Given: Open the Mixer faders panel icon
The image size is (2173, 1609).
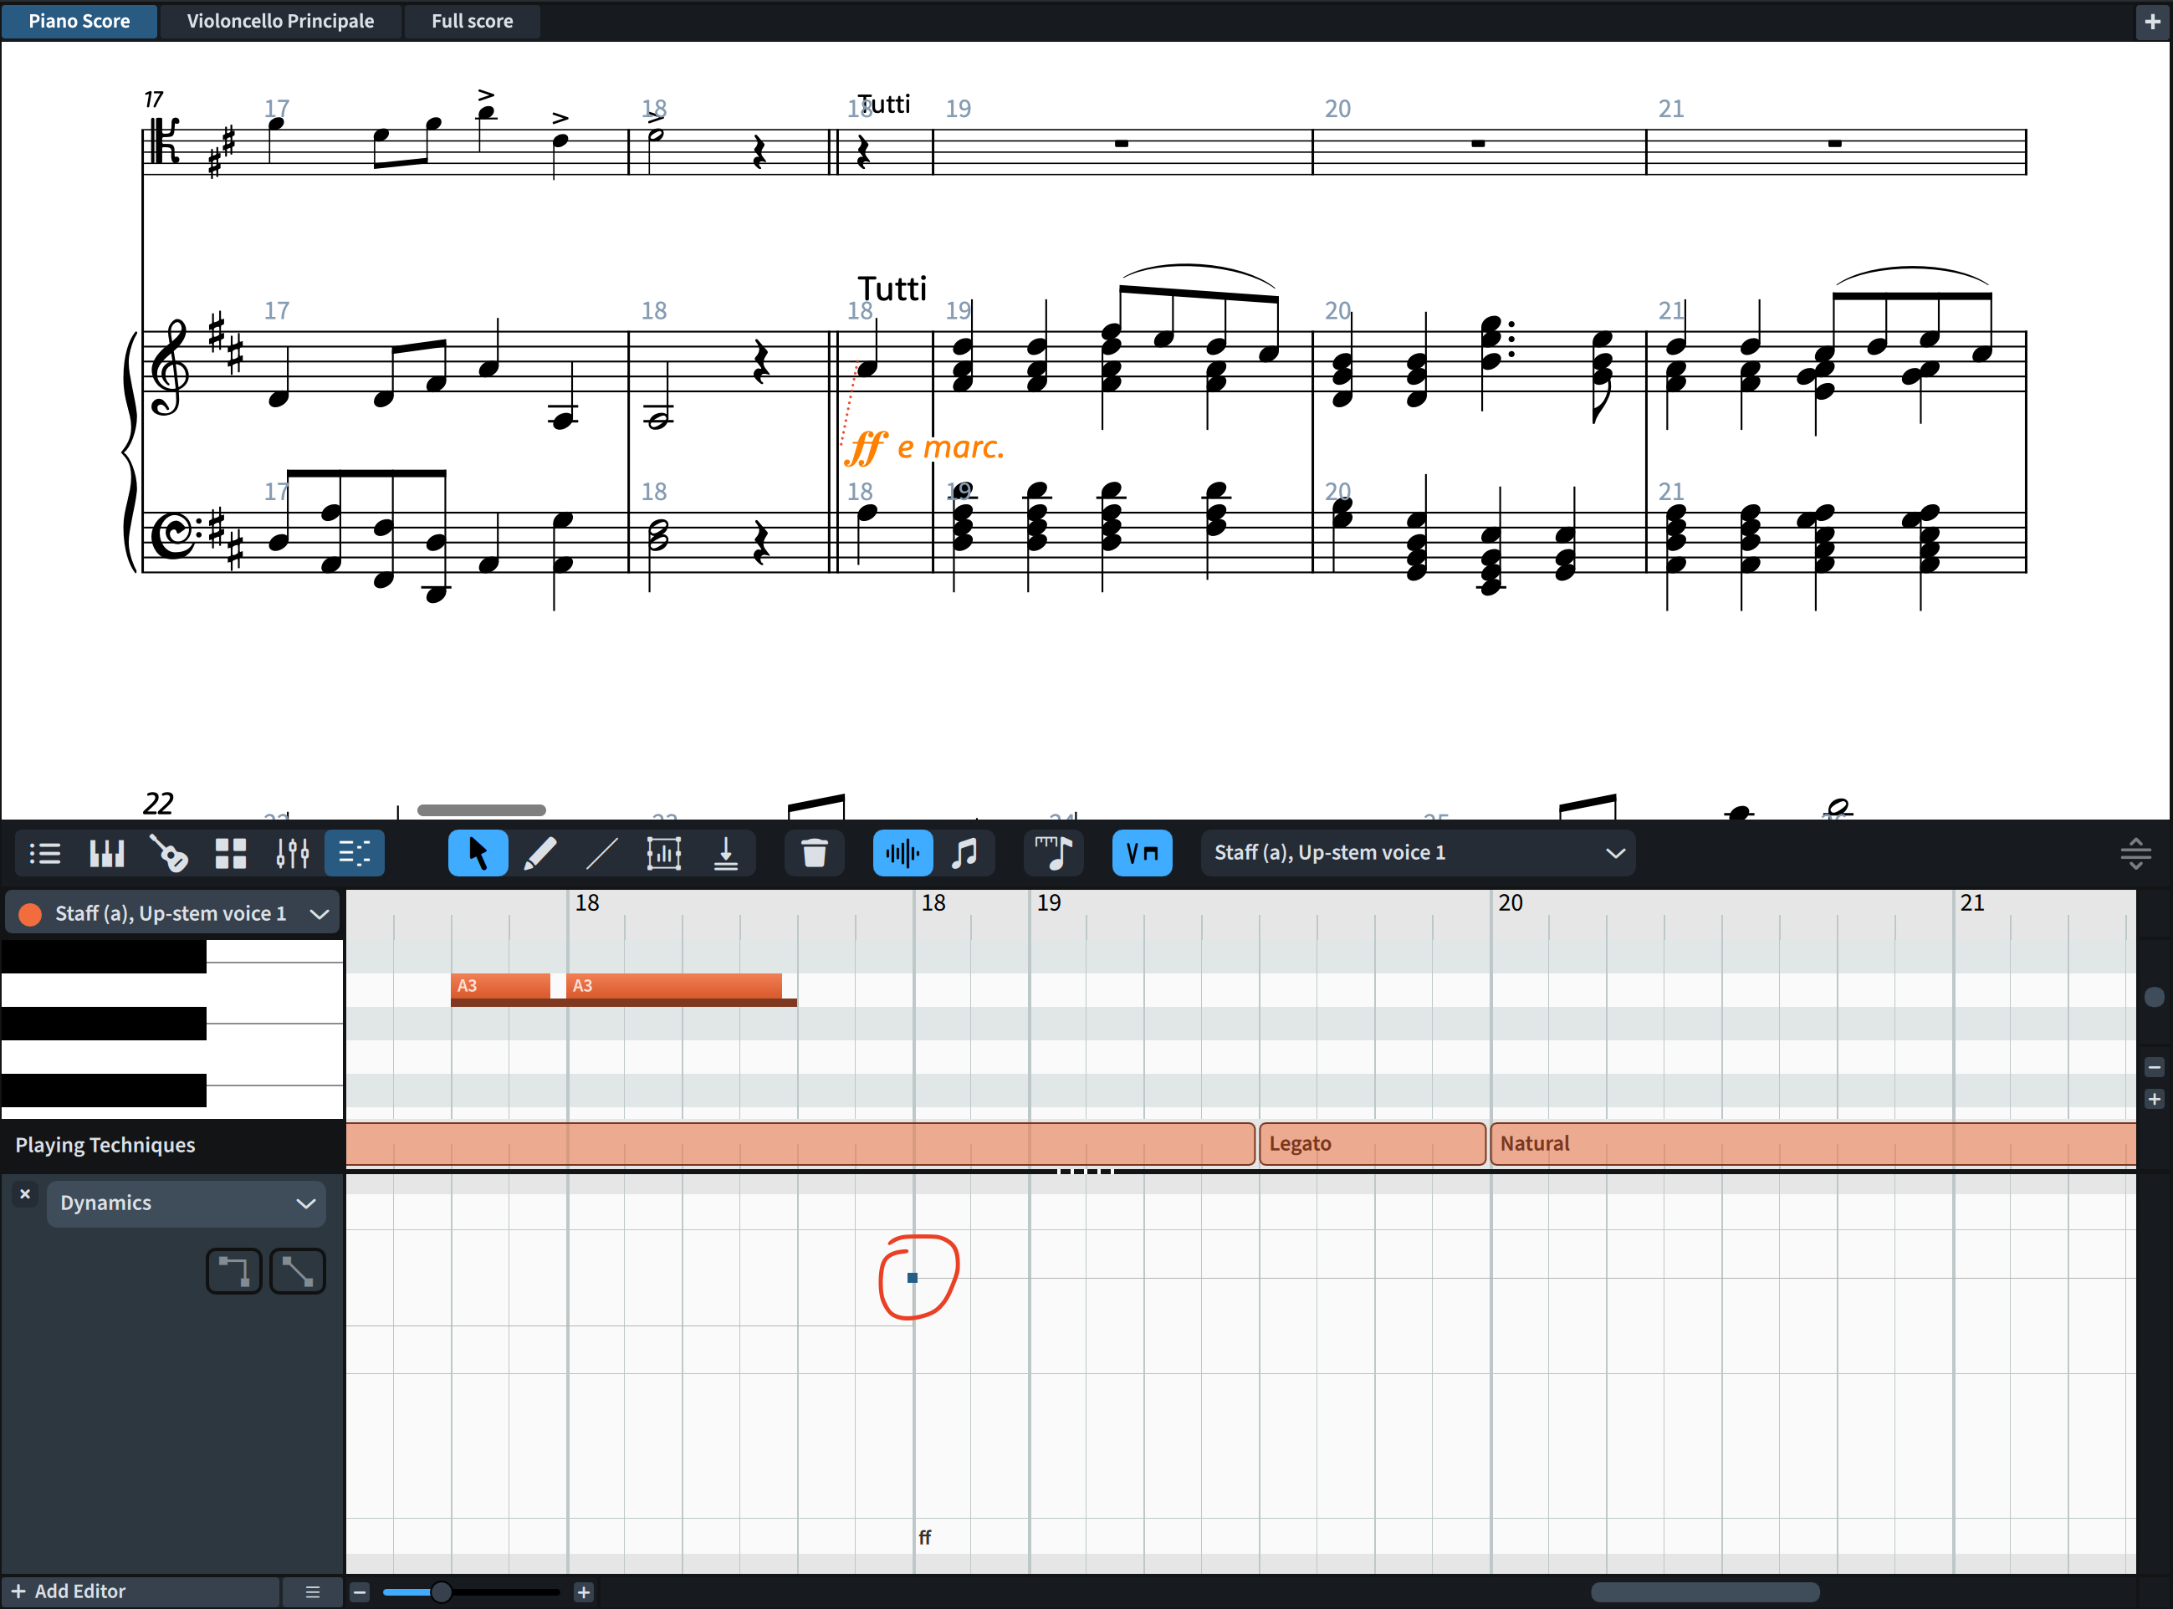Looking at the screenshot, I should coord(292,853).
